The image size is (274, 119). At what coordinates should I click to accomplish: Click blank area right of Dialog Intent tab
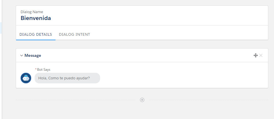[x=177, y=35]
